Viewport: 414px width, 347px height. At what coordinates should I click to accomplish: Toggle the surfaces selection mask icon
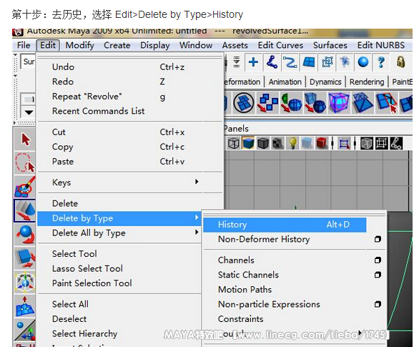(308, 62)
